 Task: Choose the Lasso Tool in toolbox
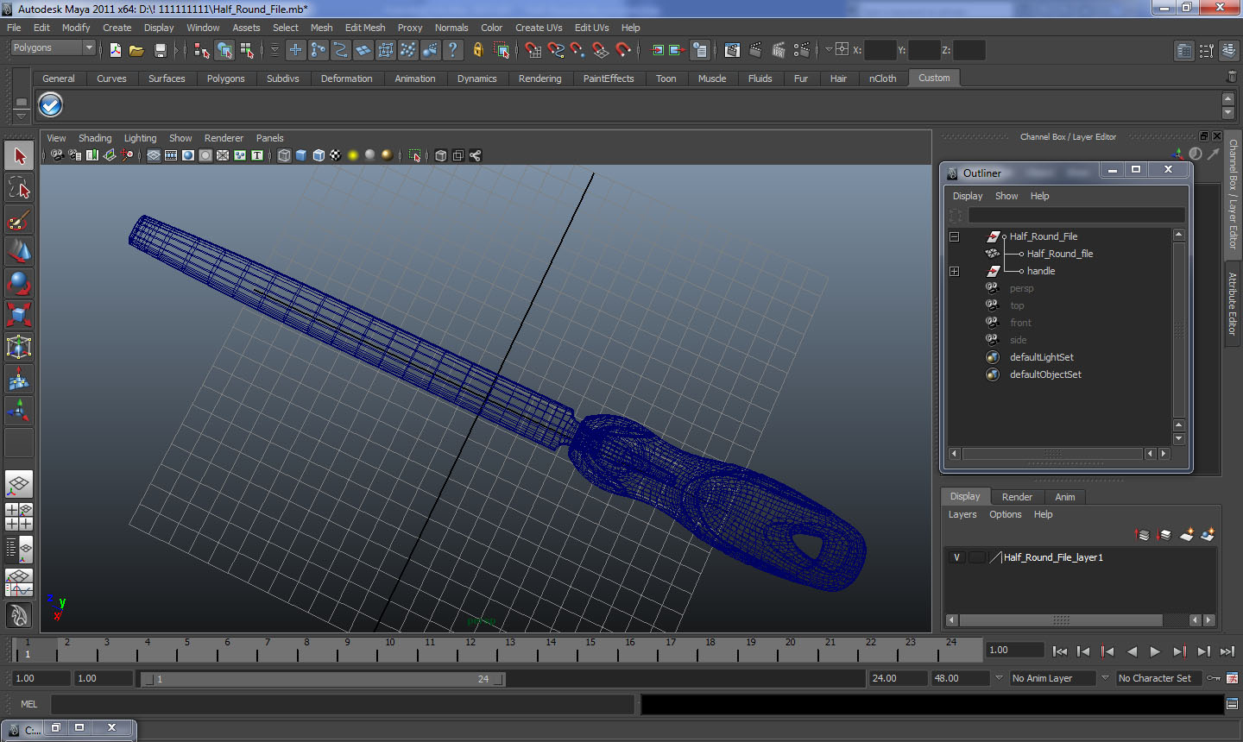tap(19, 188)
